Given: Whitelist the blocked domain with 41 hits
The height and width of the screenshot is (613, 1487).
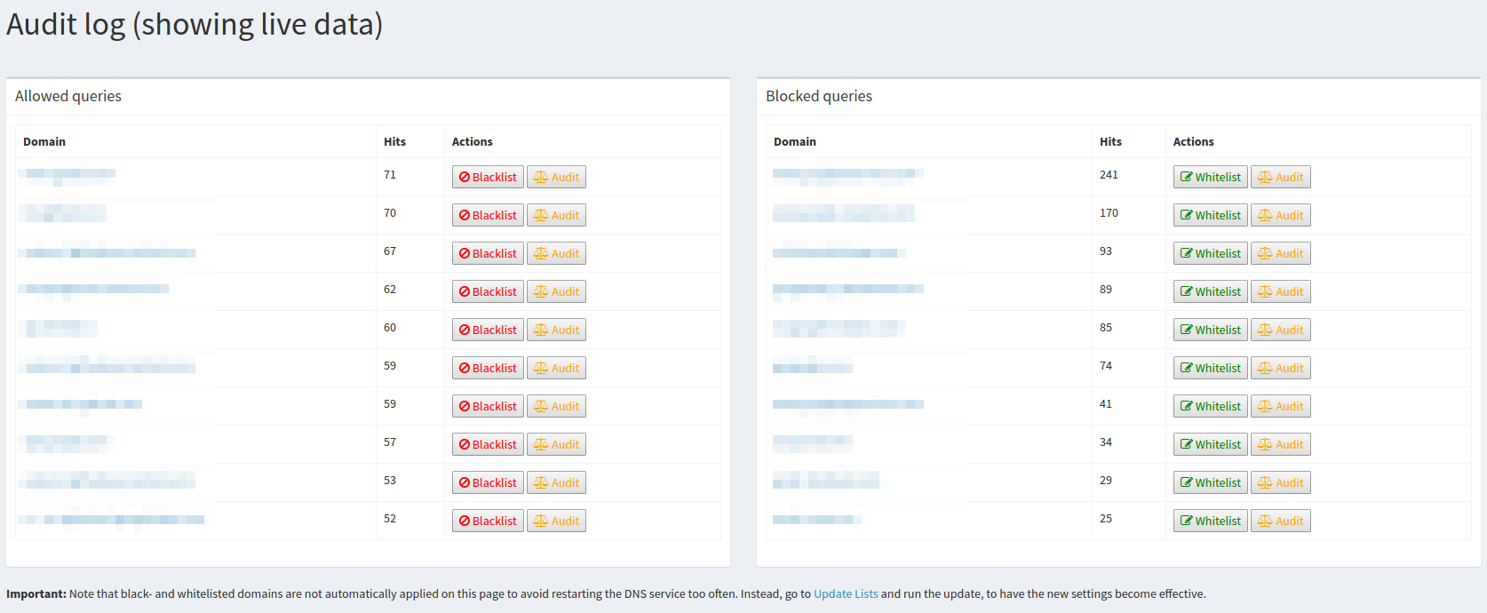Looking at the screenshot, I should [x=1210, y=406].
